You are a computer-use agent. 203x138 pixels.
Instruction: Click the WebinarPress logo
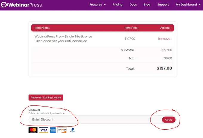21,5
